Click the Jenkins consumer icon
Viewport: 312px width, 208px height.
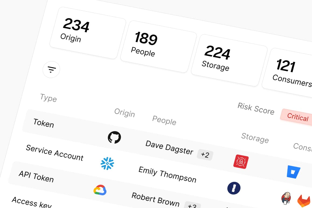coord(286,198)
